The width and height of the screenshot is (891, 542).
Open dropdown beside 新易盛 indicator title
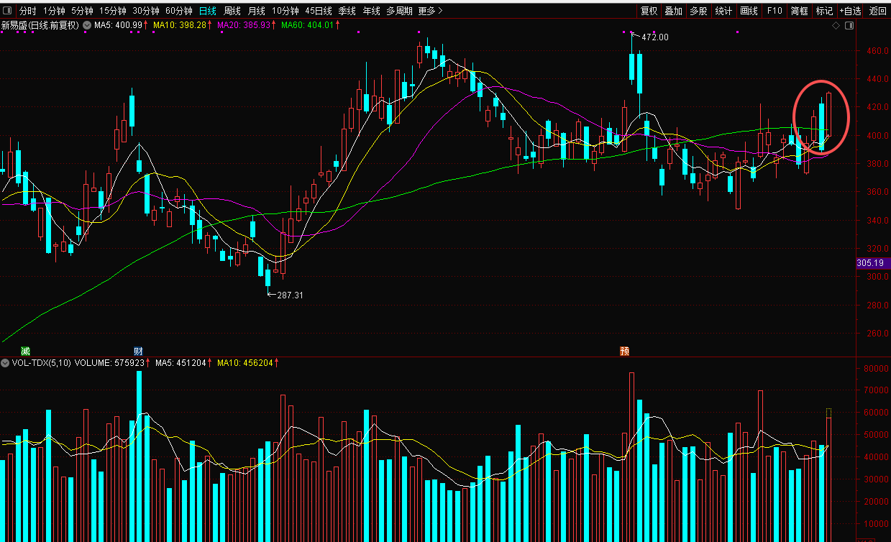[x=87, y=25]
